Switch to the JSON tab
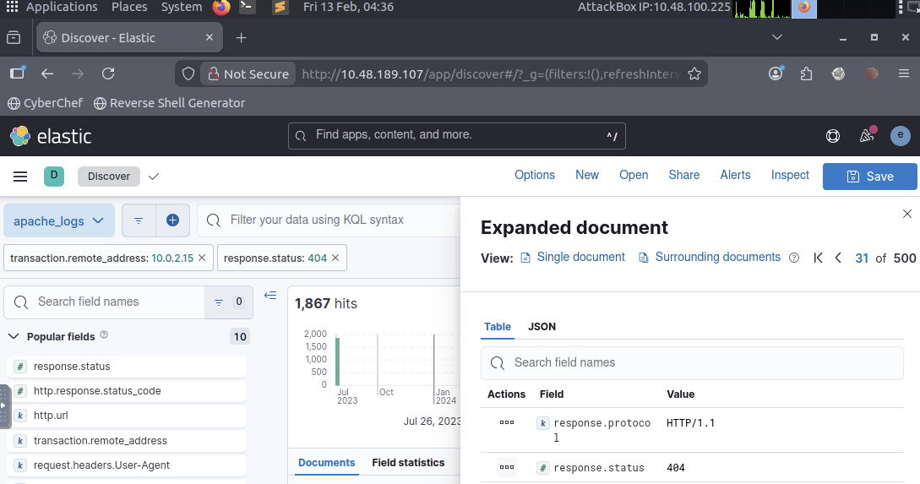Image resolution: width=920 pixels, height=484 pixels. pos(542,327)
